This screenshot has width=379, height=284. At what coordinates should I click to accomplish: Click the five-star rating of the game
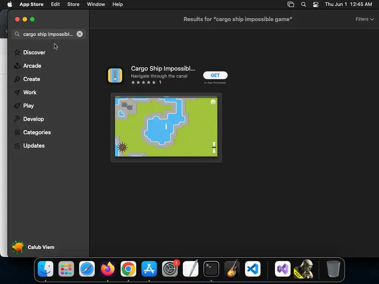tap(143, 82)
